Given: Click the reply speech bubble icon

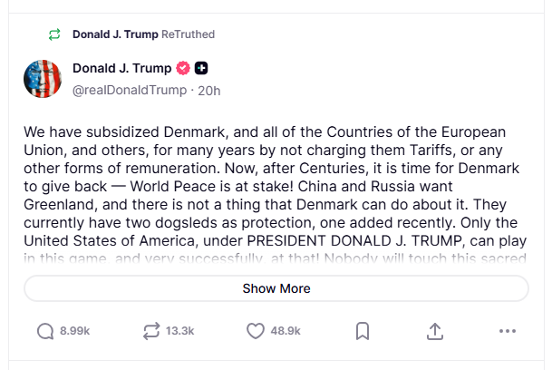Looking at the screenshot, I should [x=45, y=331].
